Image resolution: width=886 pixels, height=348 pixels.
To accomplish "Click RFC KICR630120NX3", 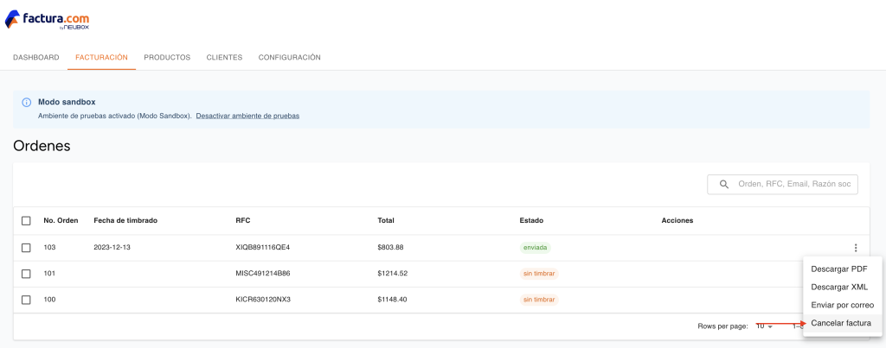I will point(263,300).
